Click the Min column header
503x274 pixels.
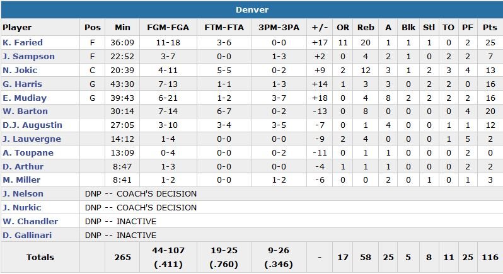[x=122, y=28]
